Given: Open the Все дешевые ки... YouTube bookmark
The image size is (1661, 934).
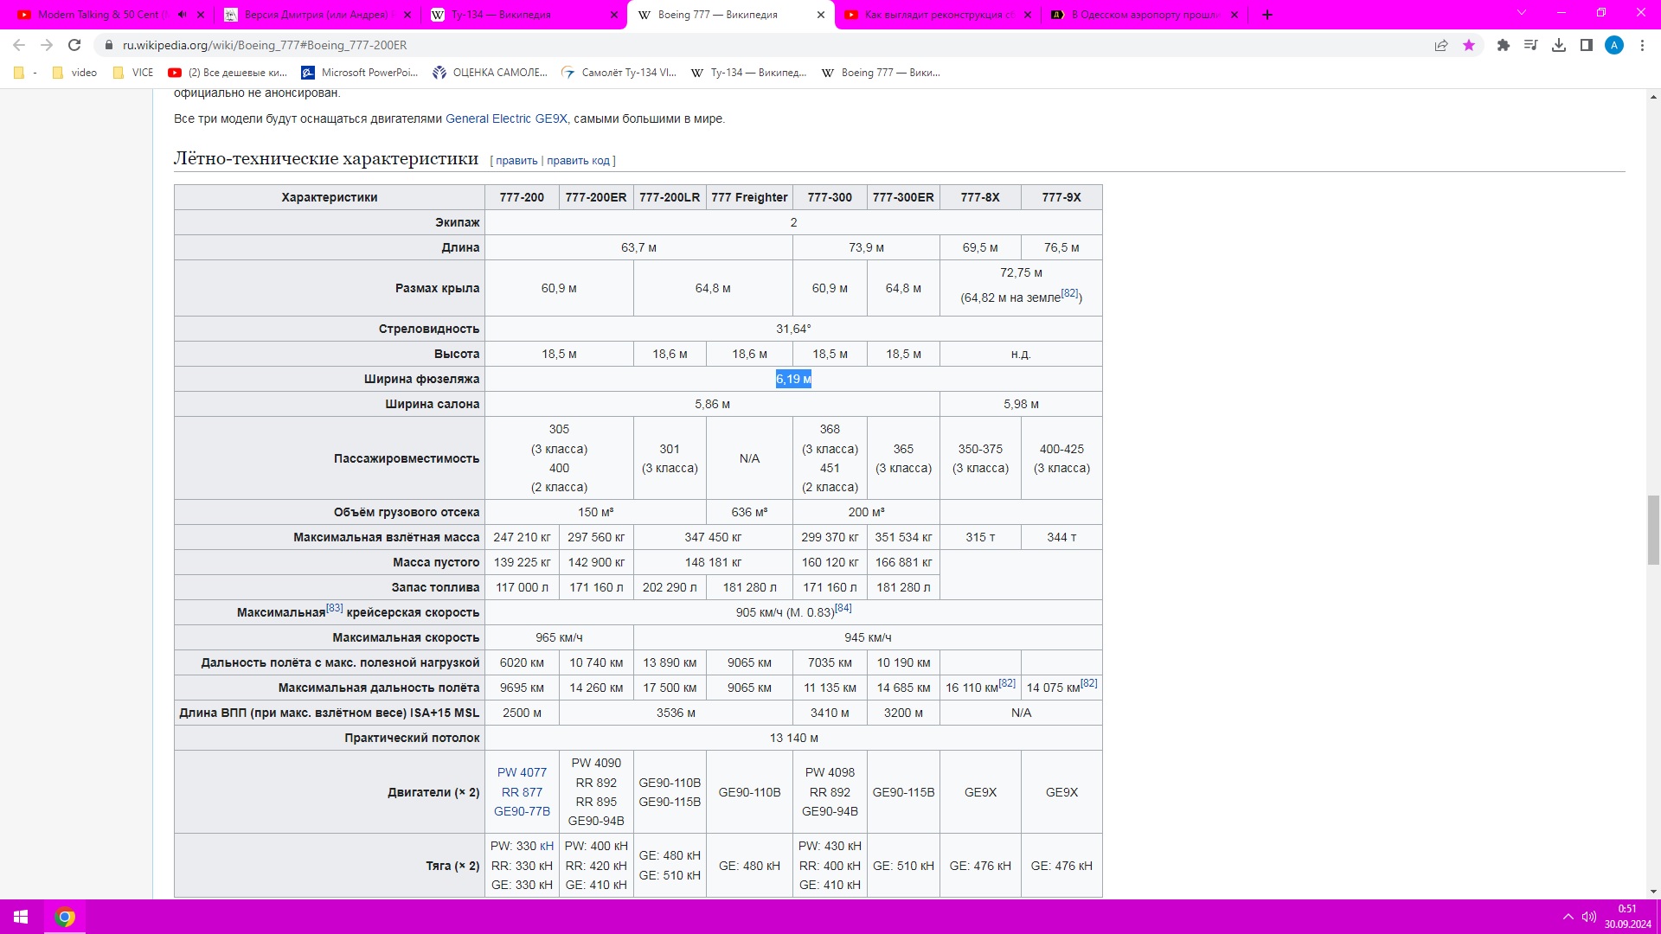Looking at the screenshot, I should (x=228, y=73).
